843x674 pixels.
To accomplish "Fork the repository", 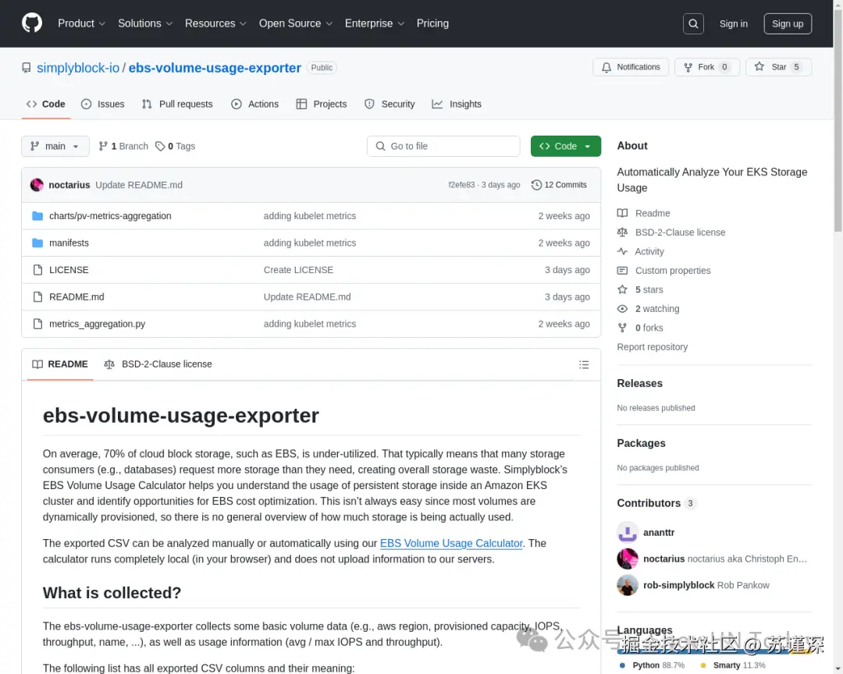I will (706, 67).
